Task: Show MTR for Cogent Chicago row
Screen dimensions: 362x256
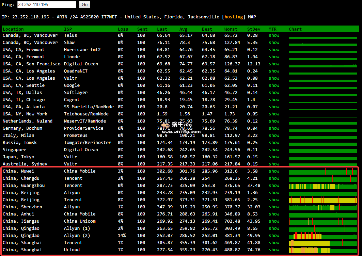Action: coord(274,100)
